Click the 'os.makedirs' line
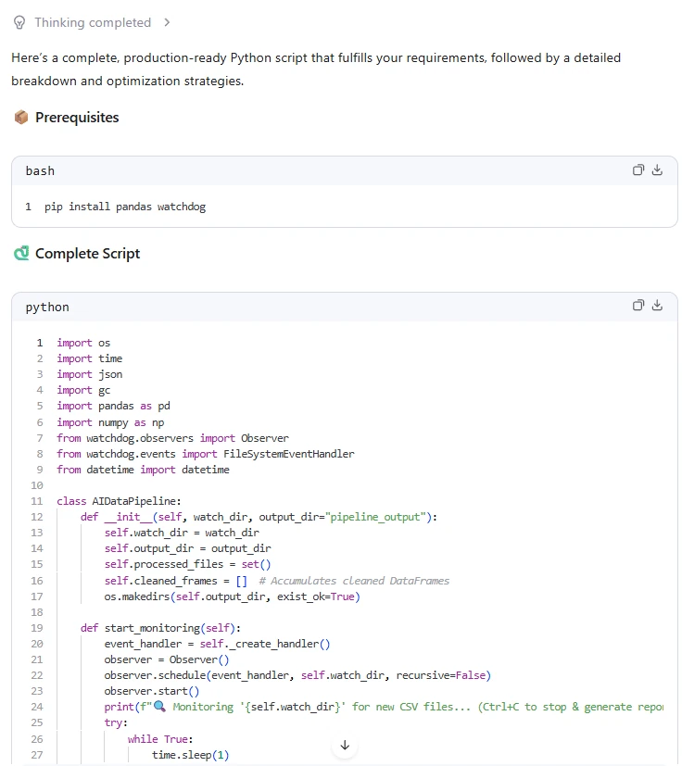The height and width of the screenshot is (766, 682). point(232,596)
